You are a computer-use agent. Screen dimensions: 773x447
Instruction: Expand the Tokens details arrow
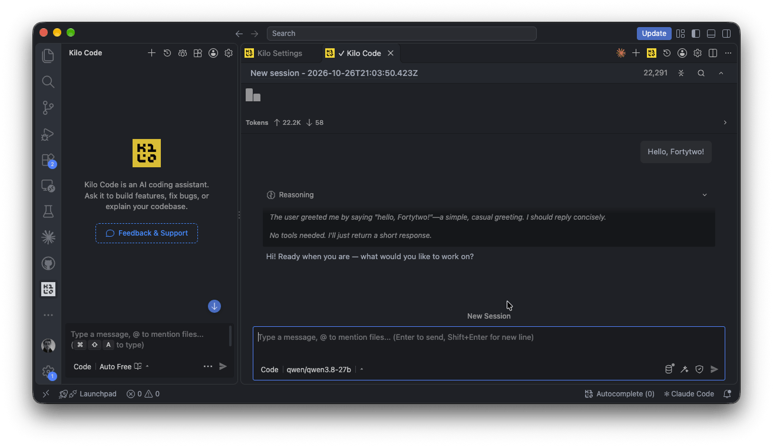tap(725, 122)
